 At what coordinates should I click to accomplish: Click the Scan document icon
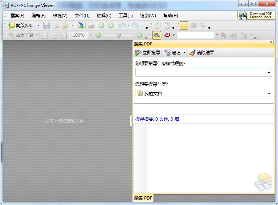[80, 25]
